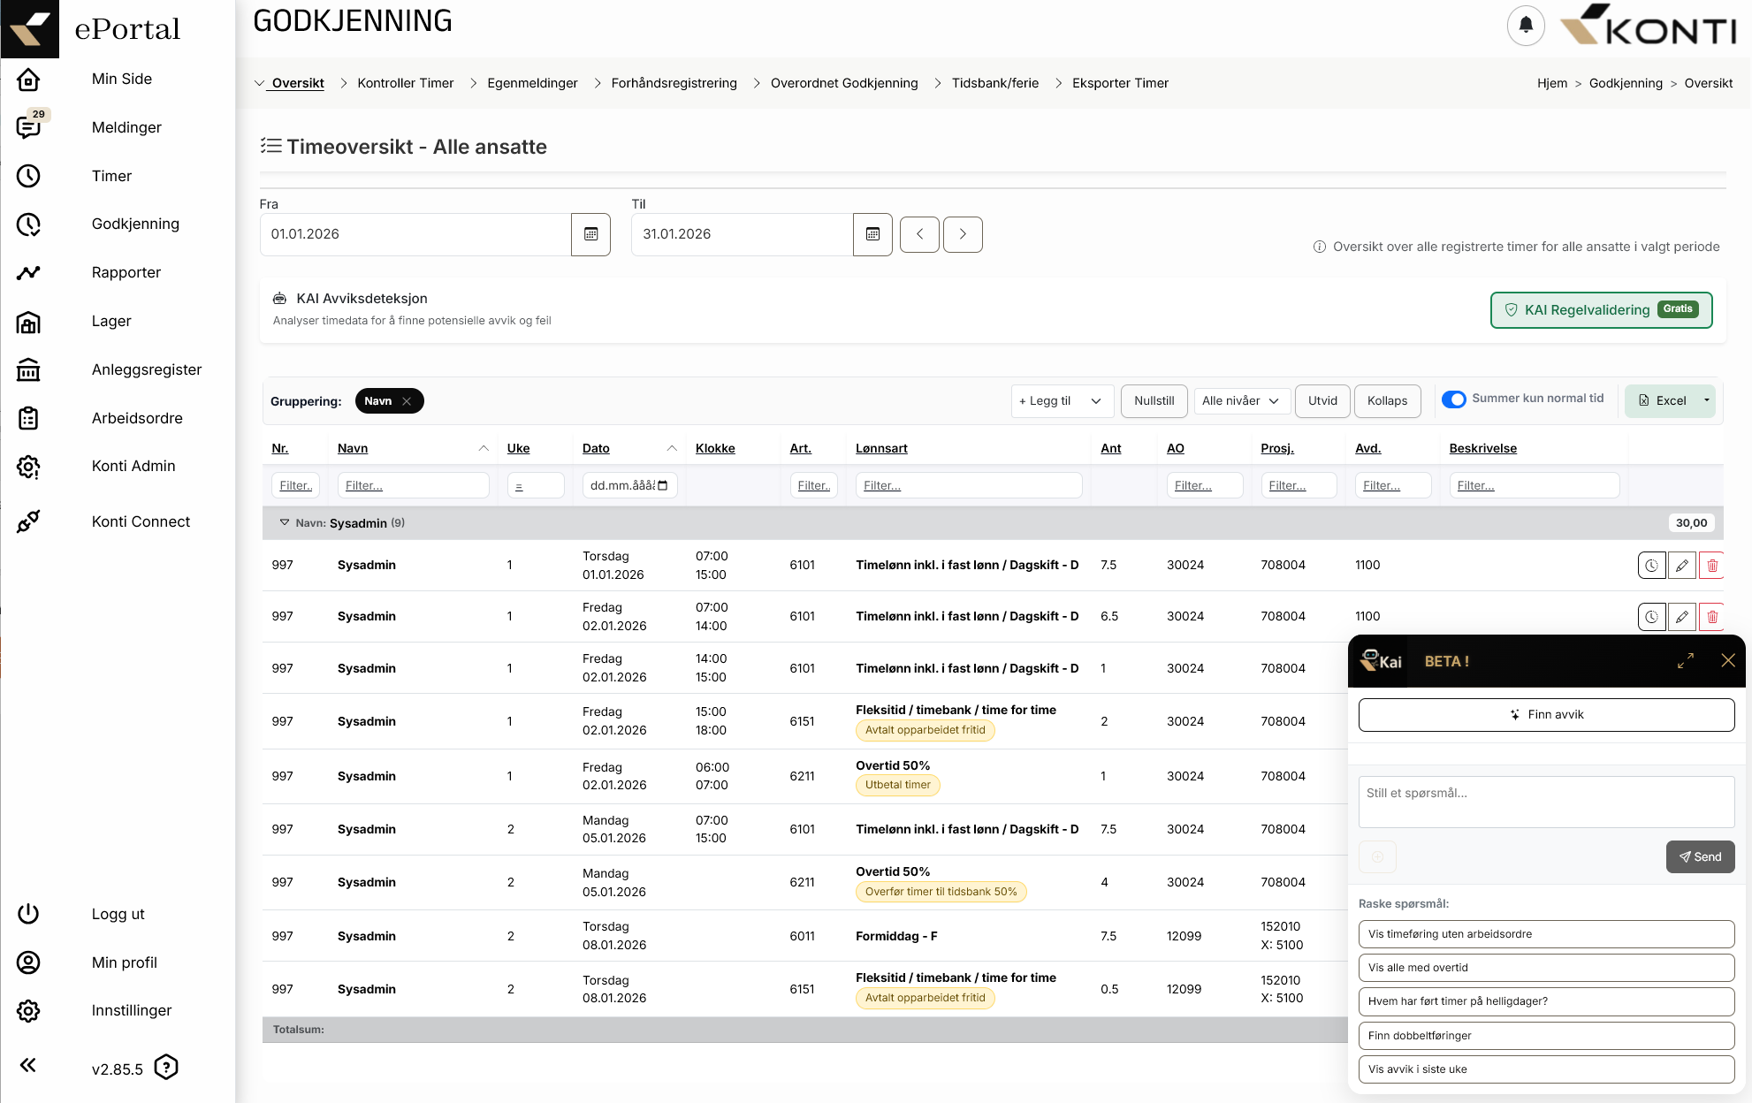Viewport: 1752px width, 1103px height.
Task: Click the delete trash icon on first row
Action: (1712, 566)
